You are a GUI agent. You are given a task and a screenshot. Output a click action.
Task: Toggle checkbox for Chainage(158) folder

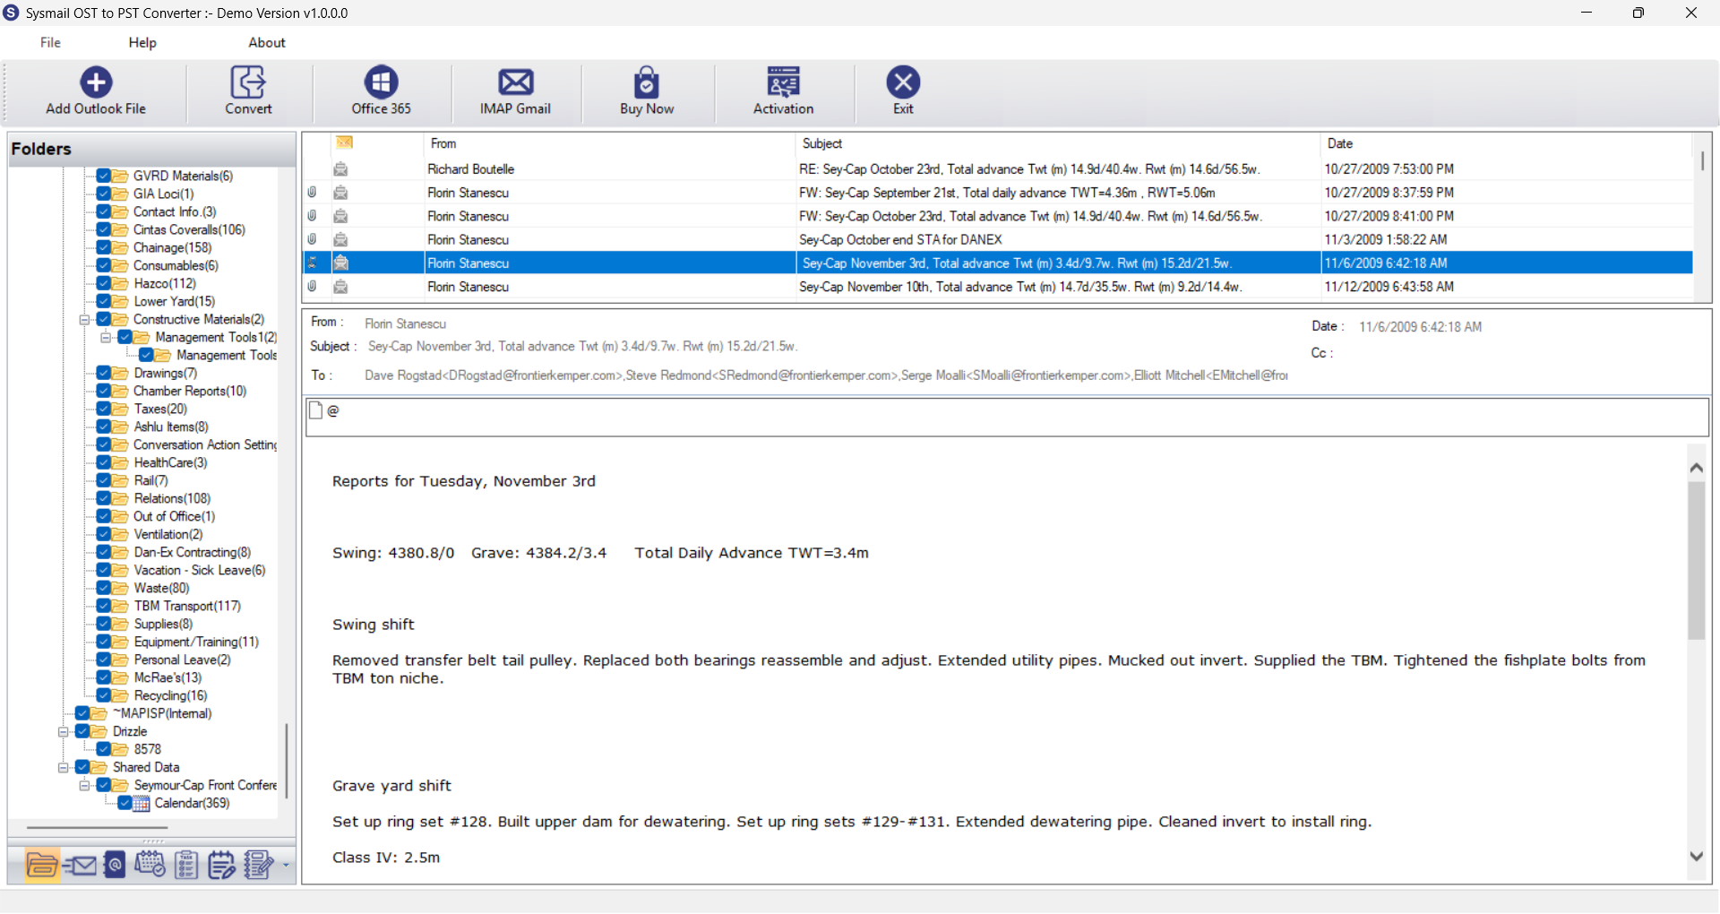tap(104, 247)
